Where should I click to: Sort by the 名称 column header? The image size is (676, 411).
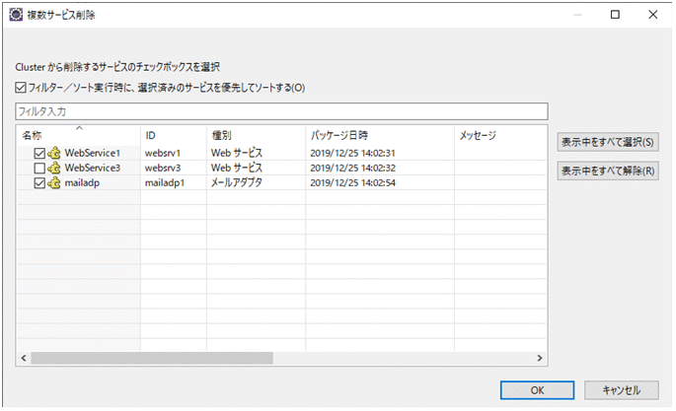79,135
